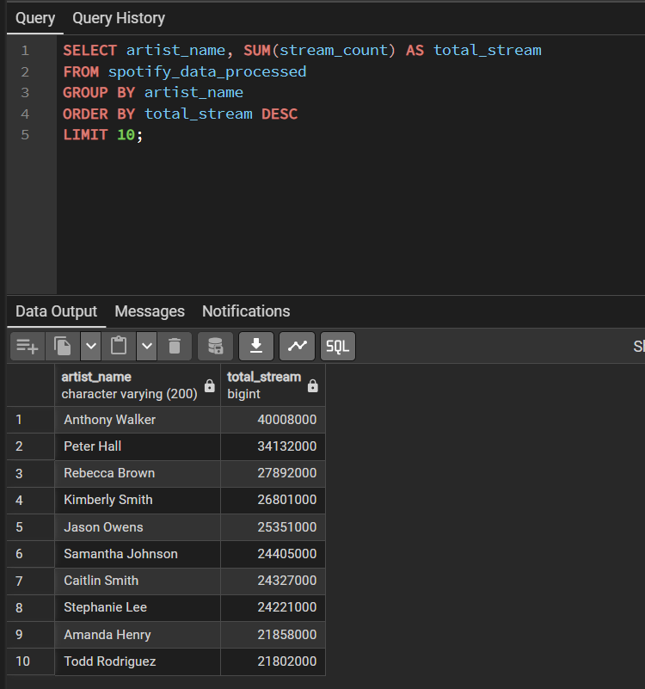Click the 24327000 value cell
This screenshot has width=645, height=689.
point(273,581)
